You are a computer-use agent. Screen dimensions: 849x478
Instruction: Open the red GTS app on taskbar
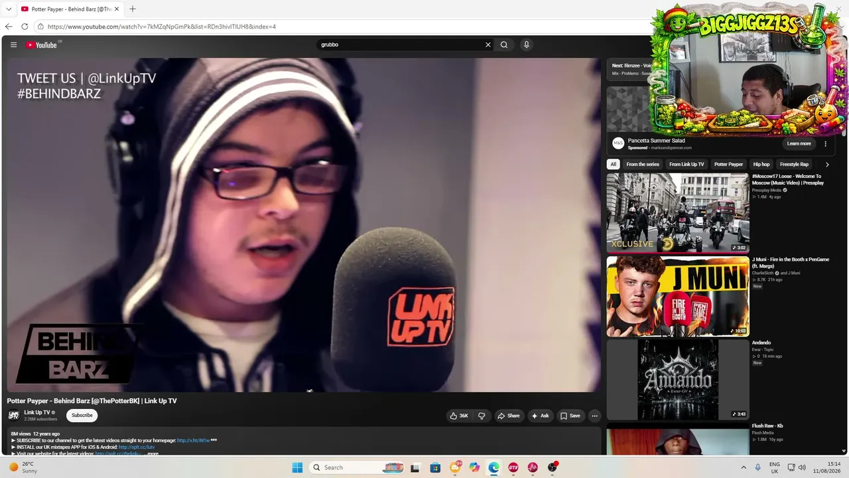[x=513, y=467]
